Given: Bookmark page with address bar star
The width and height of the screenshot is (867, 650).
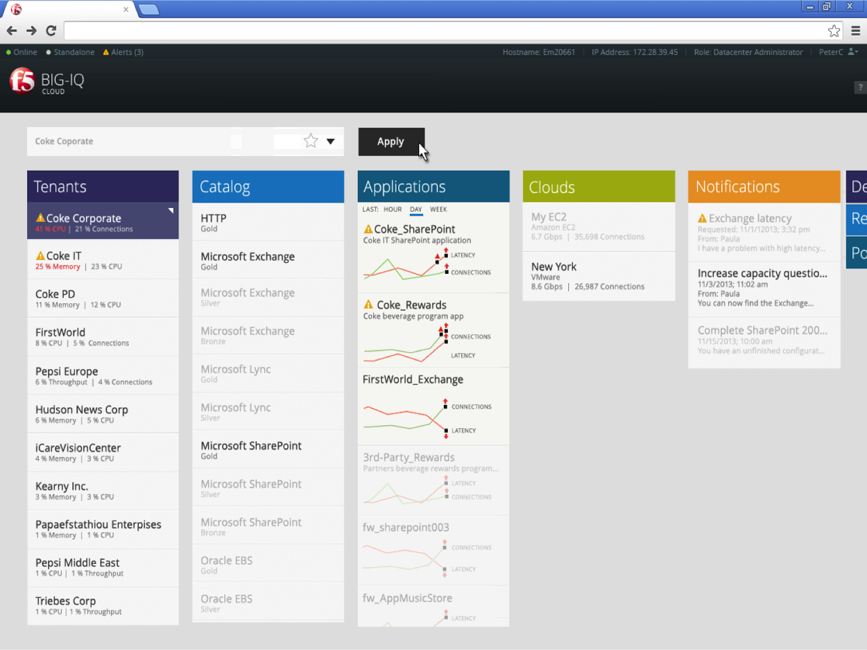Looking at the screenshot, I should tap(834, 31).
